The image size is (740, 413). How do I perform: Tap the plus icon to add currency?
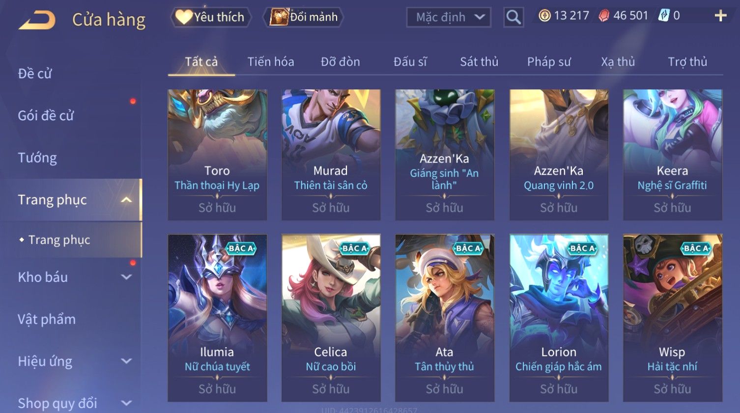(720, 16)
